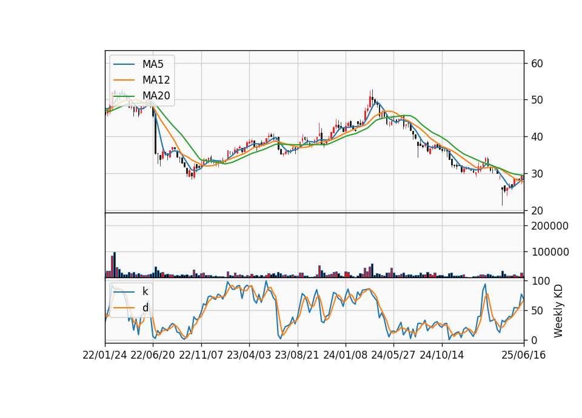Click the green MA20 legend line sample

pyautogui.click(x=124, y=96)
